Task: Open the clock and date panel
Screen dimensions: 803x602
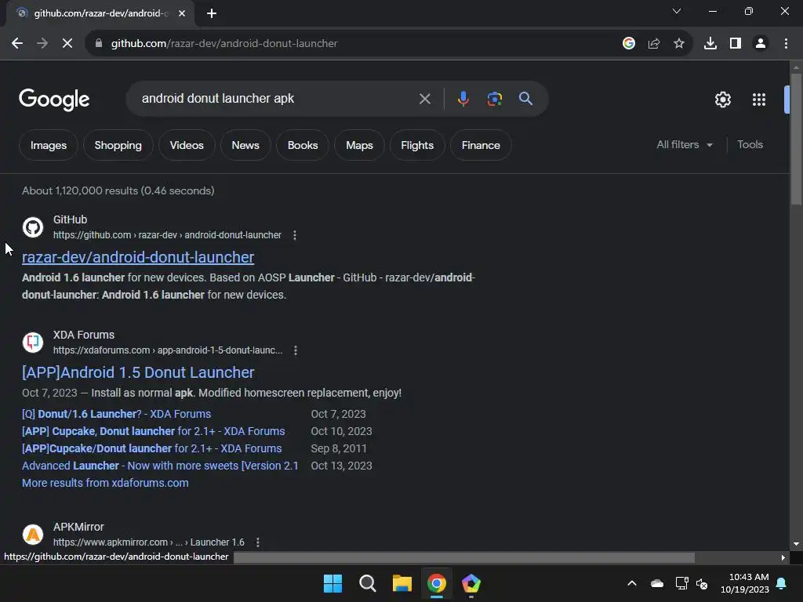Action: click(745, 583)
